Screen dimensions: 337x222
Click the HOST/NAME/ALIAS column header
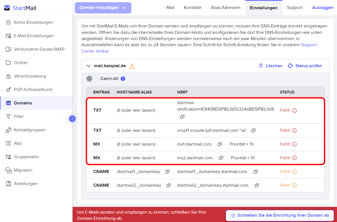pos(134,92)
